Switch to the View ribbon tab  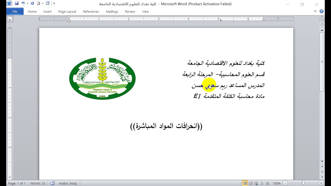pyautogui.click(x=146, y=12)
